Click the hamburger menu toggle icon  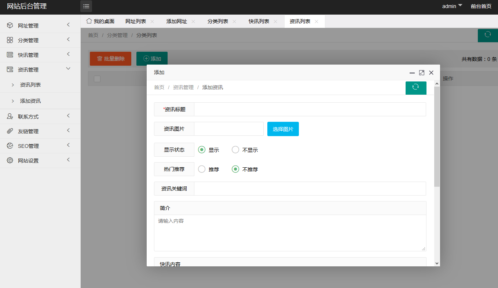86,6
